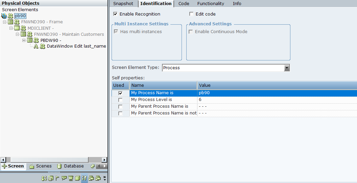Click the flag icon in bottom toolbar

[57, 178]
